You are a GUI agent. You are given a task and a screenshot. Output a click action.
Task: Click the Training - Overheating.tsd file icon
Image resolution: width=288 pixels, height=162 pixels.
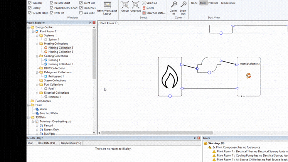point(37,121)
